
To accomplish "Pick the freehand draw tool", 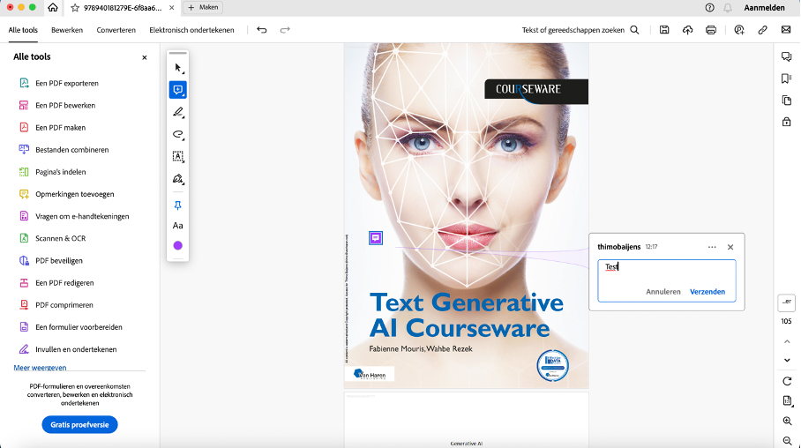I will (178, 134).
